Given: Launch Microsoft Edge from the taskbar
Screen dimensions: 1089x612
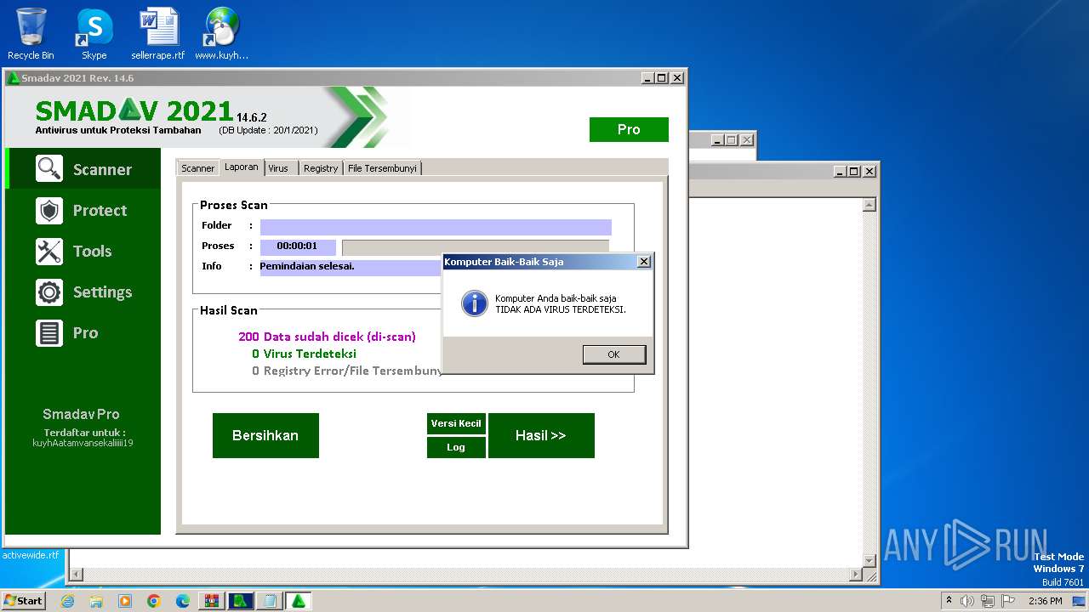Looking at the screenshot, I should (183, 601).
